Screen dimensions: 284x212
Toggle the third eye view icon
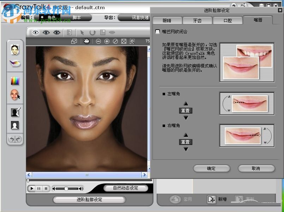(56, 32)
